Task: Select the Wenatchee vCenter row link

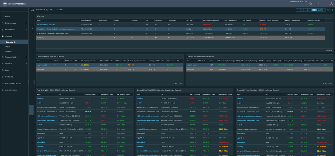Action: coord(56,29)
